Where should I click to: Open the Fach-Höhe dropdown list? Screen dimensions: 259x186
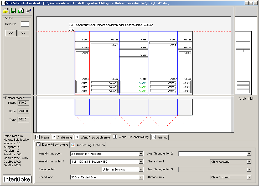[x=141, y=177]
